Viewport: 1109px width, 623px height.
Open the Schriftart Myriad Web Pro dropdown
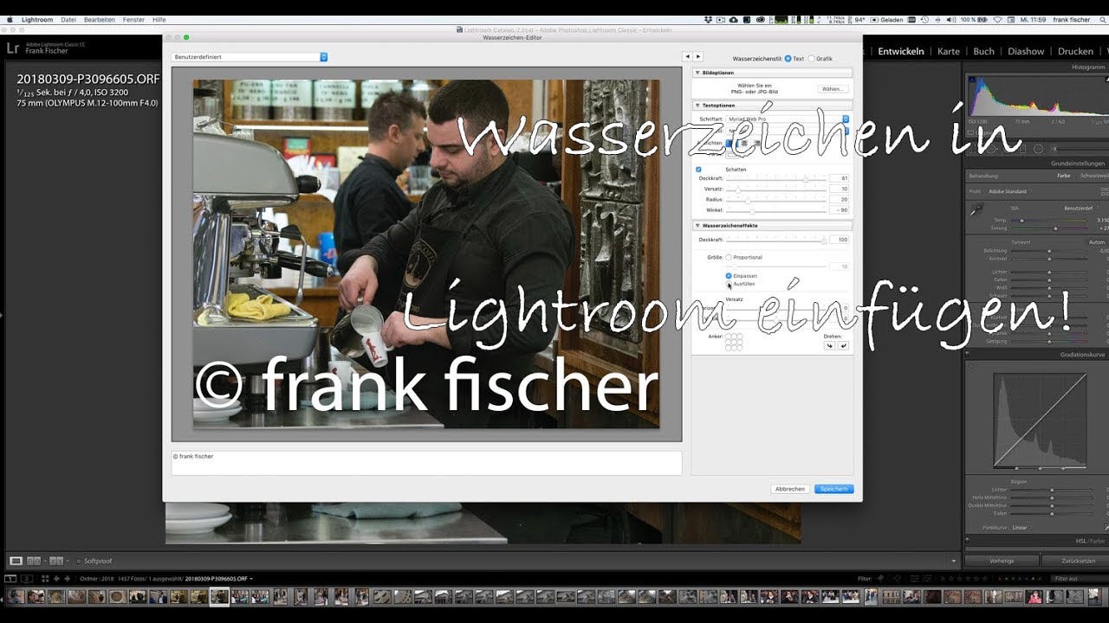pos(788,119)
